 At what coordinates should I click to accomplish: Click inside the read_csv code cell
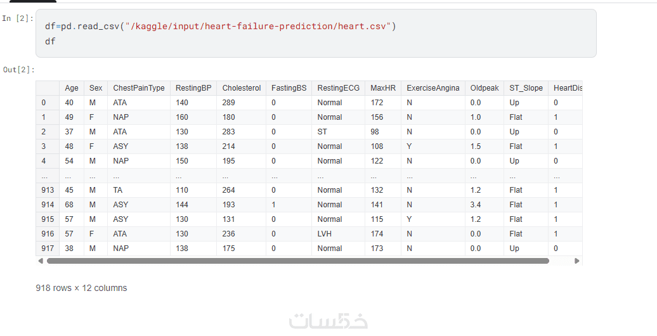[x=316, y=34]
